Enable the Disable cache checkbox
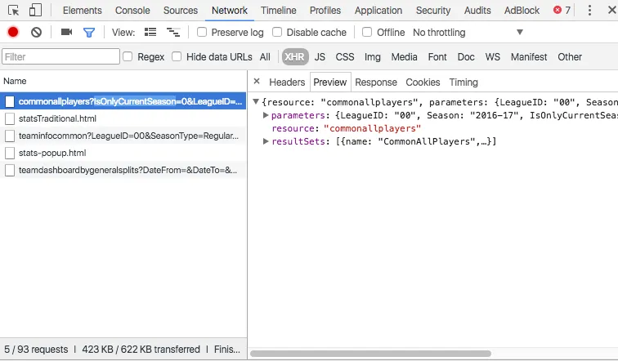The width and height of the screenshot is (618, 361). coord(277,32)
